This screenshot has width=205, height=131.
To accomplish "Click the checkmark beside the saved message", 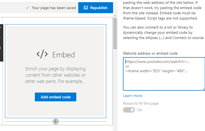I will coord(27,8).
